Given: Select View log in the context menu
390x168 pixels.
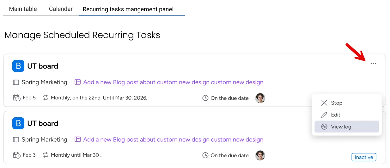Looking at the screenshot, I should pyautogui.click(x=346, y=127).
